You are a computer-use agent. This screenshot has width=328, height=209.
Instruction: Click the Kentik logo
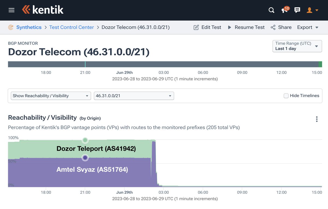coord(43,10)
